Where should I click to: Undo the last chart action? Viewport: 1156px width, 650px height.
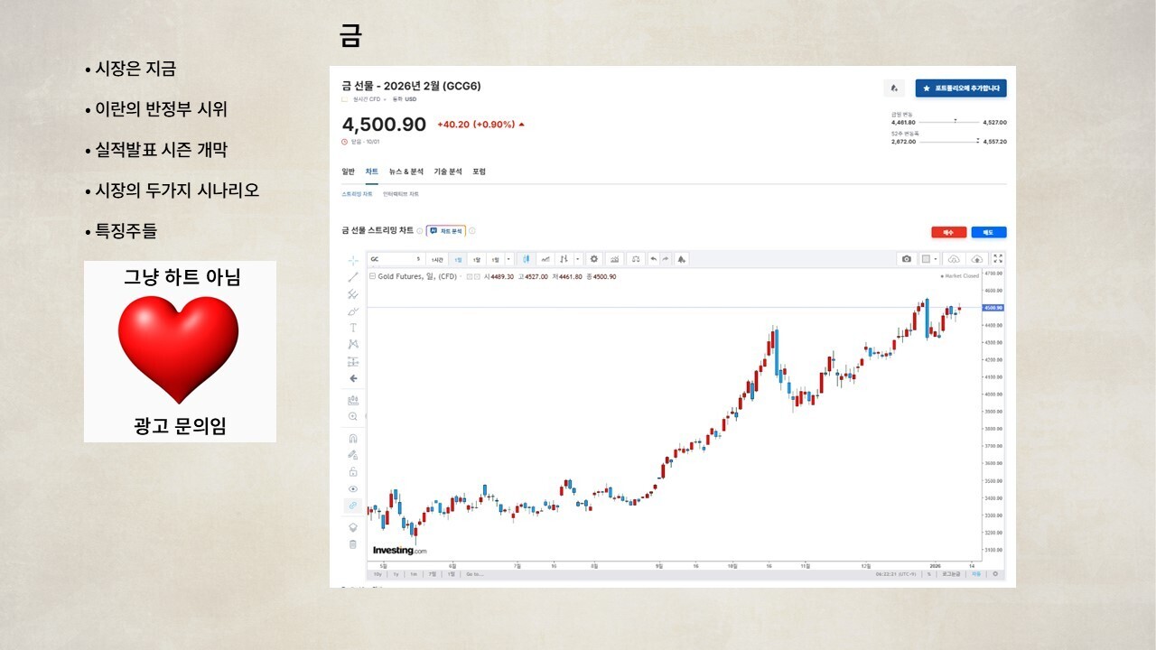[x=653, y=259]
